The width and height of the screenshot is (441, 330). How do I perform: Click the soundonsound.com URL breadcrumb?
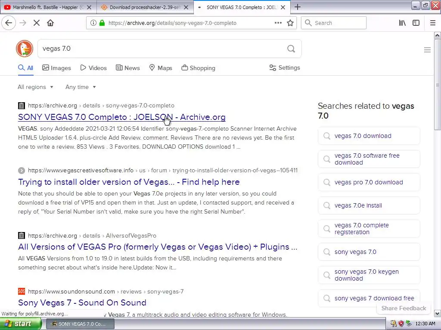pyautogui.click(x=106, y=292)
